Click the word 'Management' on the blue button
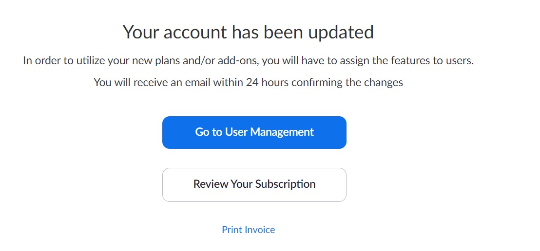The height and width of the screenshot is (251, 540). 282,132
